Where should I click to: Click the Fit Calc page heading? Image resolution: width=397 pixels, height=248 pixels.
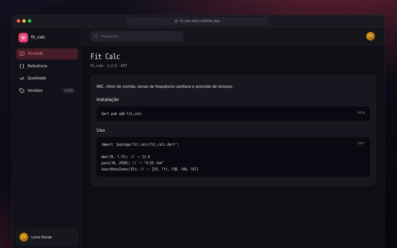pos(105,56)
